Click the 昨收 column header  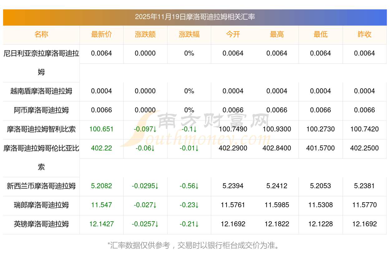364,34
